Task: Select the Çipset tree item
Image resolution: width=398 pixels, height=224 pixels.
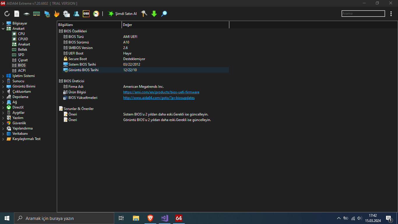Action: [23, 60]
